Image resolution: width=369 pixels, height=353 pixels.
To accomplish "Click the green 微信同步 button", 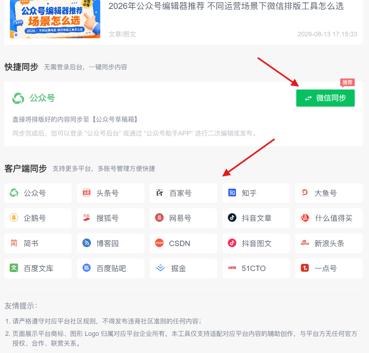I will click(x=325, y=98).
